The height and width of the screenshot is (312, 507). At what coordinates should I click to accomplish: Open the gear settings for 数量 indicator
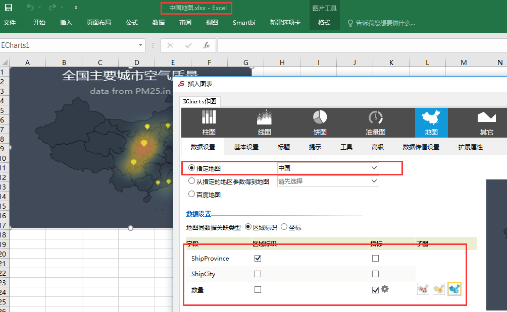(385, 289)
